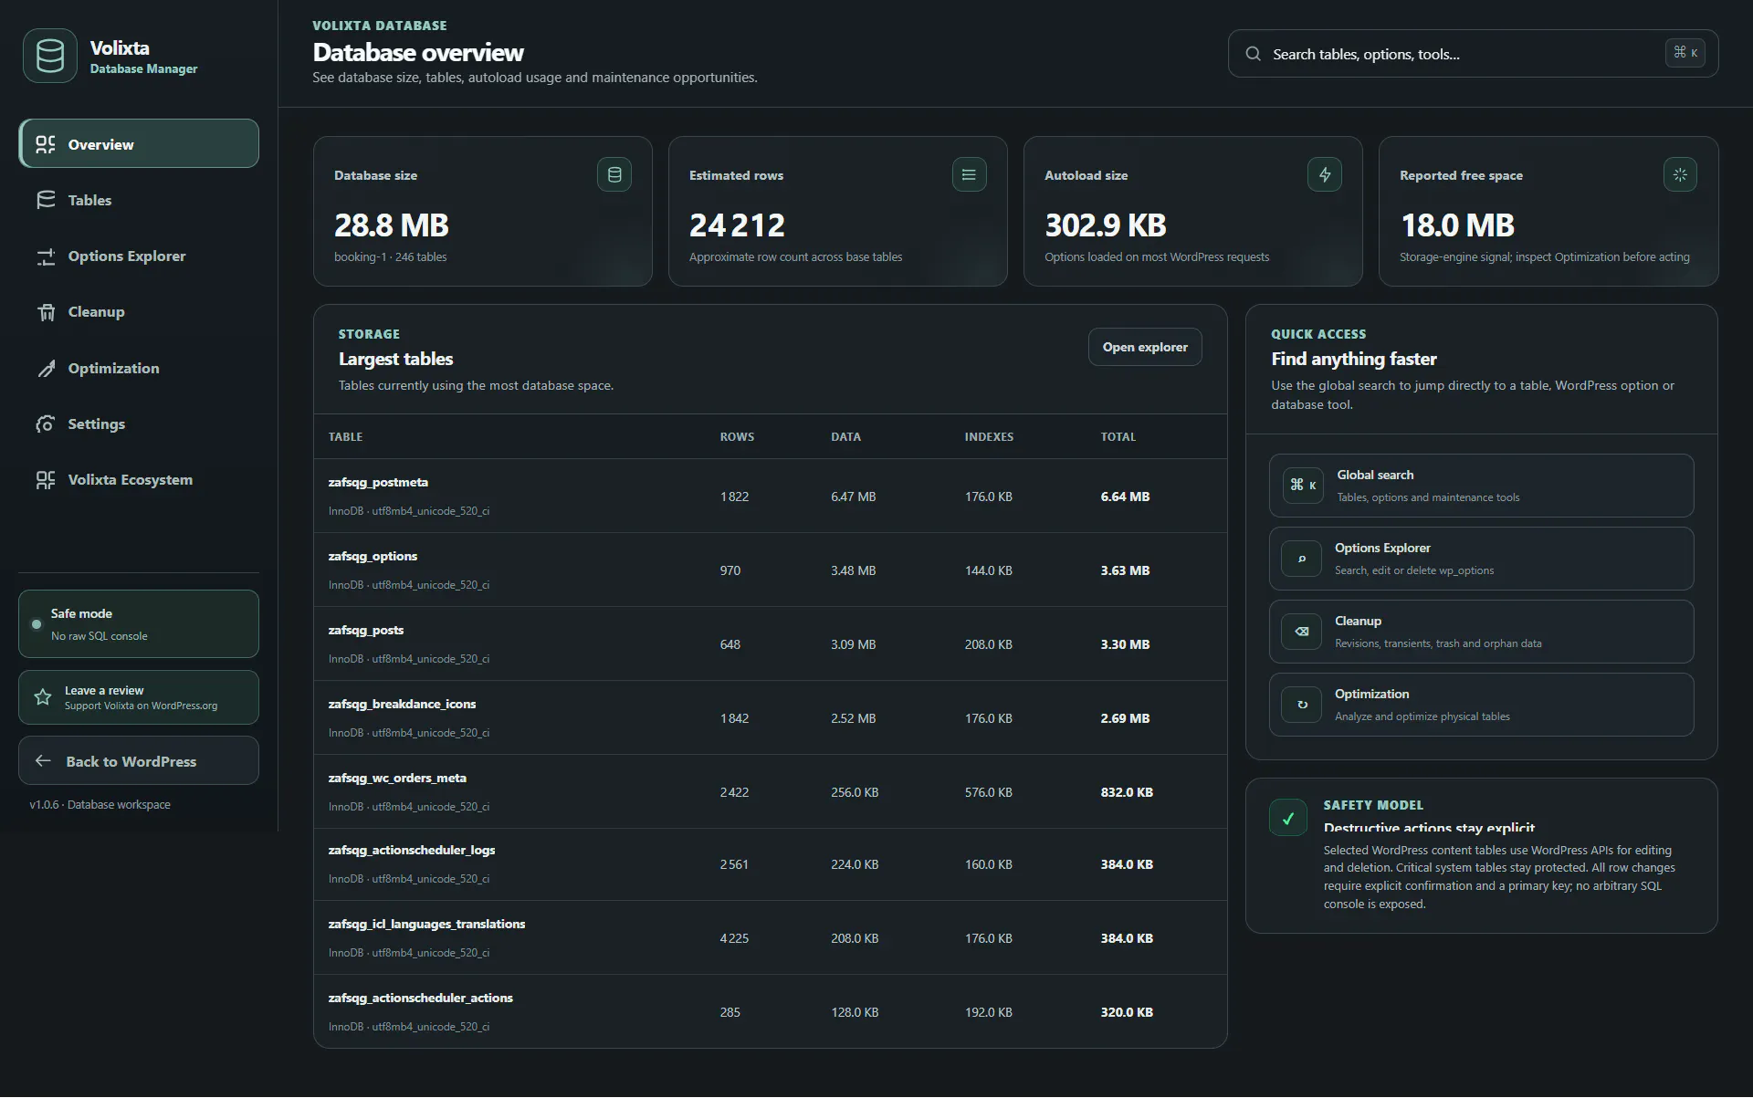Click the Autoload size lightning icon
The height and width of the screenshot is (1098, 1753).
click(x=1325, y=174)
